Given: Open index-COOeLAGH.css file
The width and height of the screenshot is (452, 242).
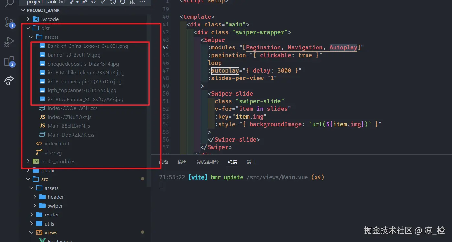Looking at the screenshot, I should click(x=73, y=108).
